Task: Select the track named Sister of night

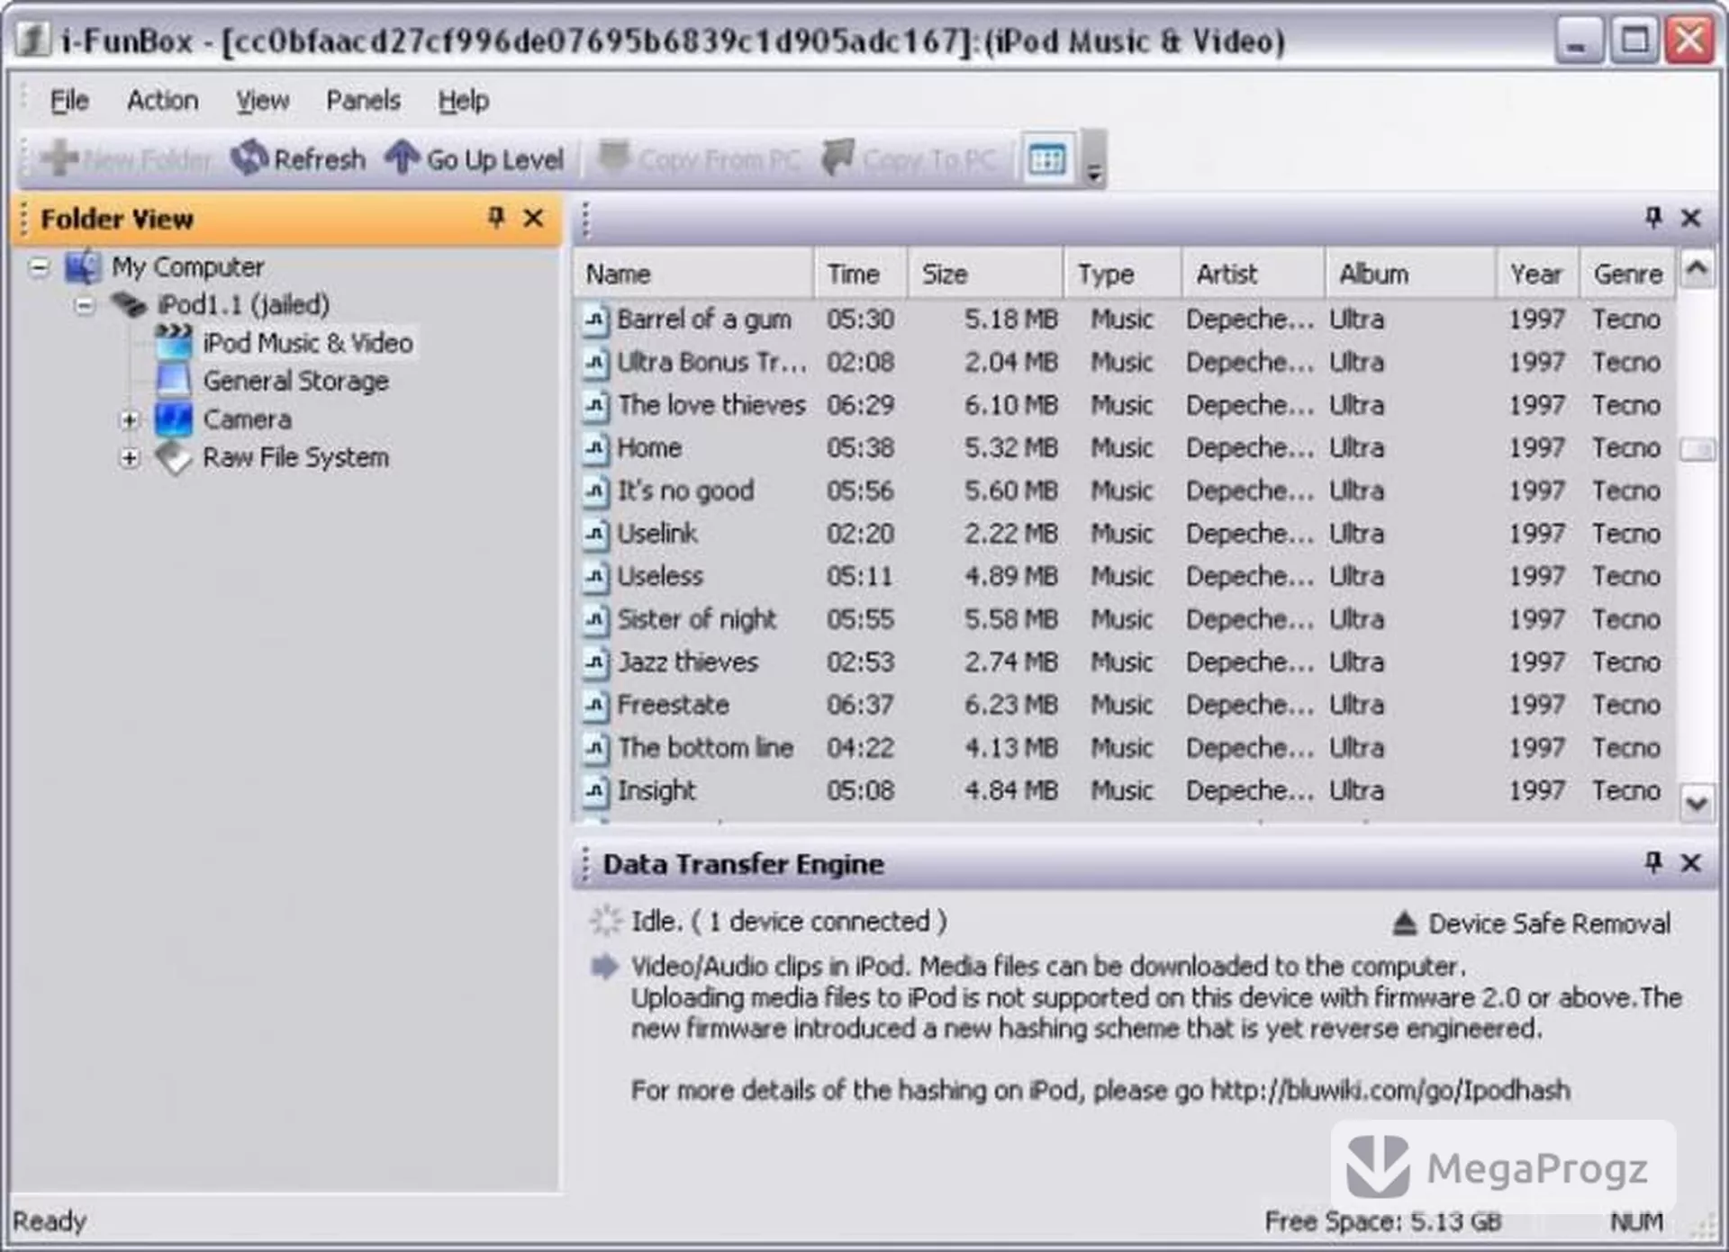Action: (x=696, y=619)
